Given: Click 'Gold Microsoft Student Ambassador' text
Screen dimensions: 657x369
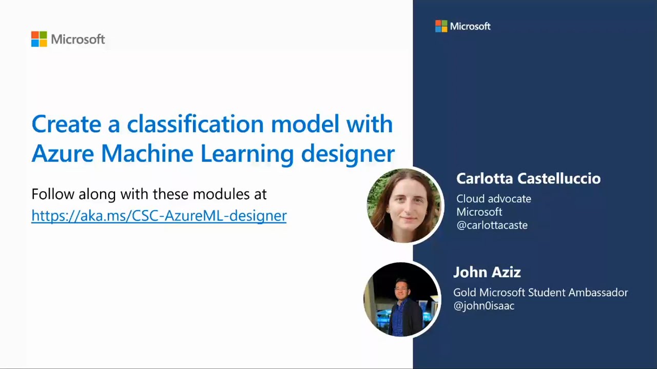Looking at the screenshot, I should point(540,293).
